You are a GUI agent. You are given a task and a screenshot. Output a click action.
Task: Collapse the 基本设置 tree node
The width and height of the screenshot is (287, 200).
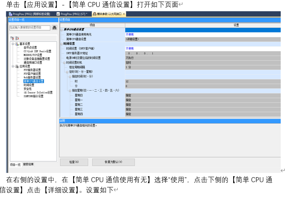(13, 44)
